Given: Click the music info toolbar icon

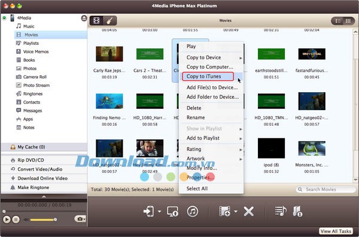Looking at the screenshot, I should click(x=297, y=211).
